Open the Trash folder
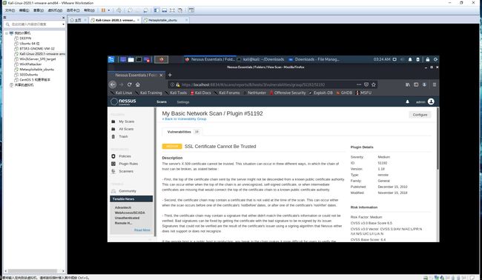The image size is (482, 280). point(123,136)
